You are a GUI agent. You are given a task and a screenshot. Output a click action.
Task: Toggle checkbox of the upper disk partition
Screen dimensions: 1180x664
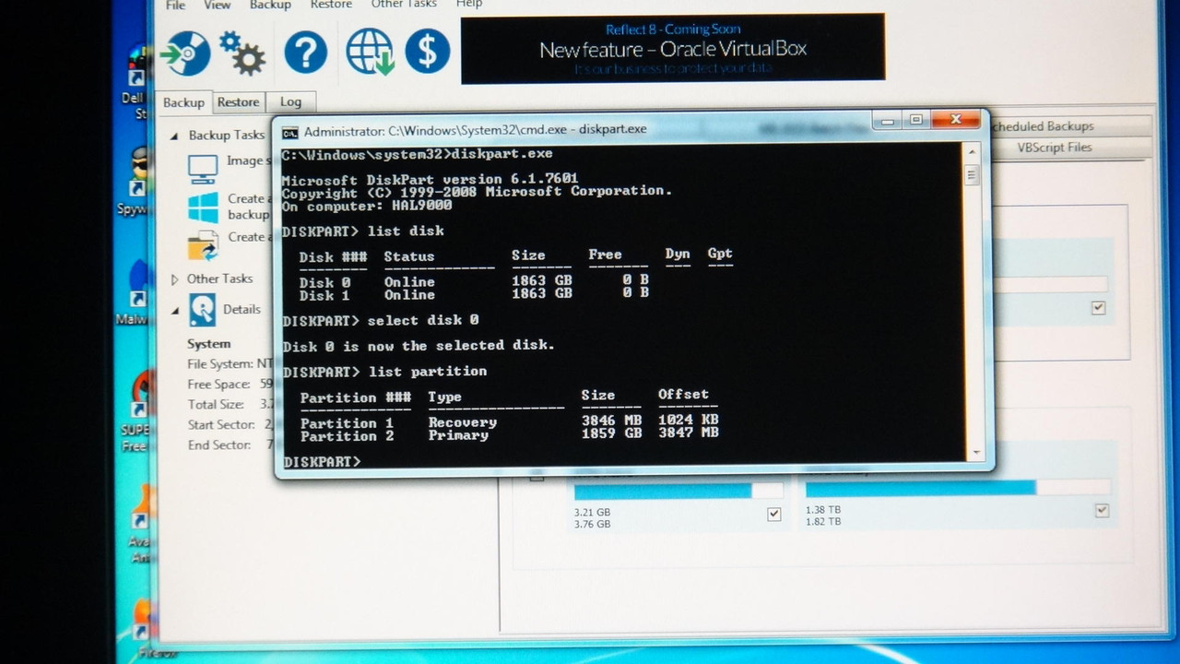(1098, 308)
